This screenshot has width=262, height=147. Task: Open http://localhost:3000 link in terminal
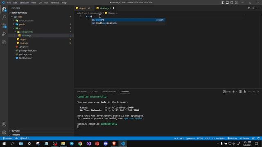tap(119, 108)
